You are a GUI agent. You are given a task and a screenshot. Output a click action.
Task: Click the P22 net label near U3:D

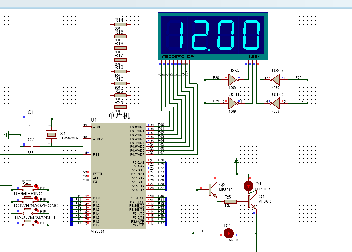click(299, 78)
